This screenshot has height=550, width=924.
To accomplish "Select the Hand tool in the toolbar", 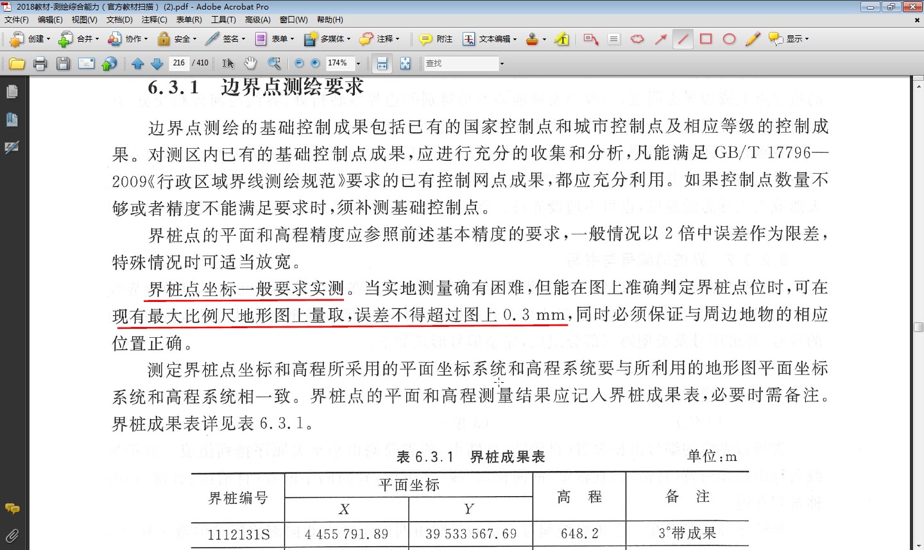I will (x=250, y=63).
